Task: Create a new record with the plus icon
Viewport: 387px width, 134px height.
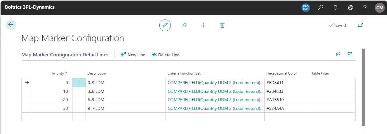Action: [203, 25]
